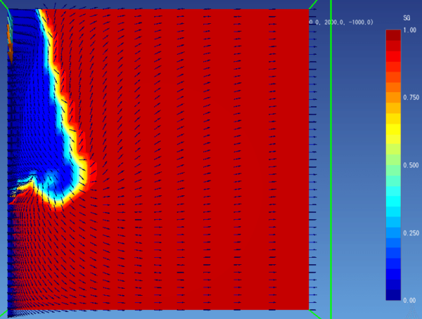This screenshot has width=422, height=319.
Task: Pick the light green swatch near 0.500
Action: pyautogui.click(x=393, y=159)
